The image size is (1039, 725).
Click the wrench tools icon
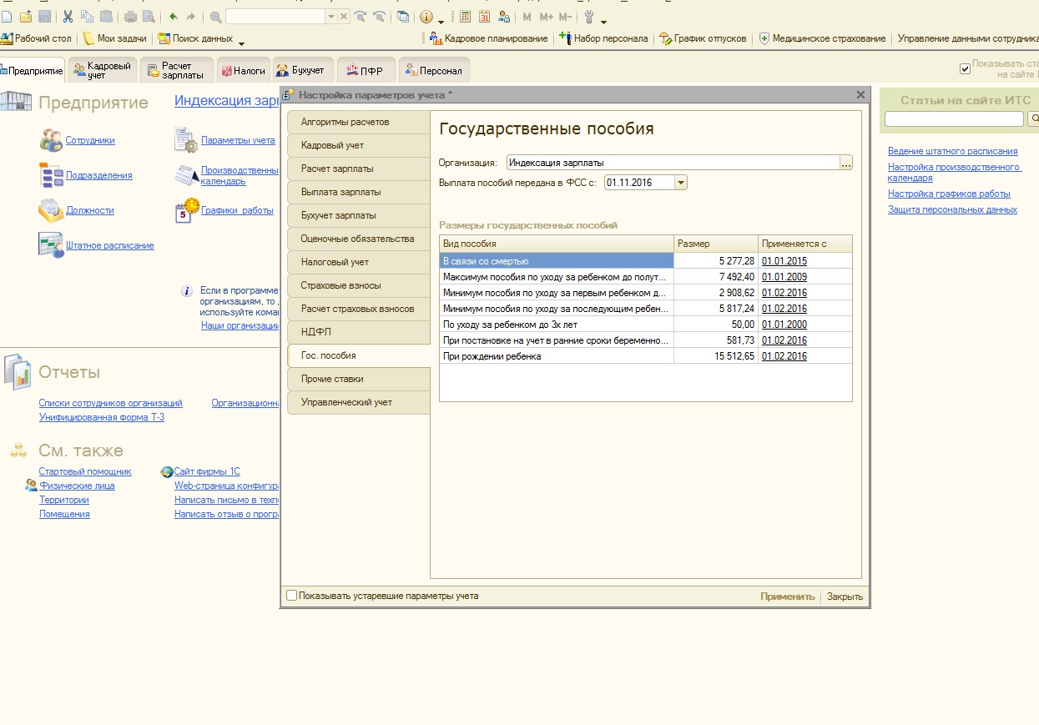point(589,17)
